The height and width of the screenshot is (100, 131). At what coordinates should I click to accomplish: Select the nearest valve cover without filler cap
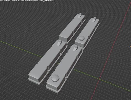coord(48,62)
